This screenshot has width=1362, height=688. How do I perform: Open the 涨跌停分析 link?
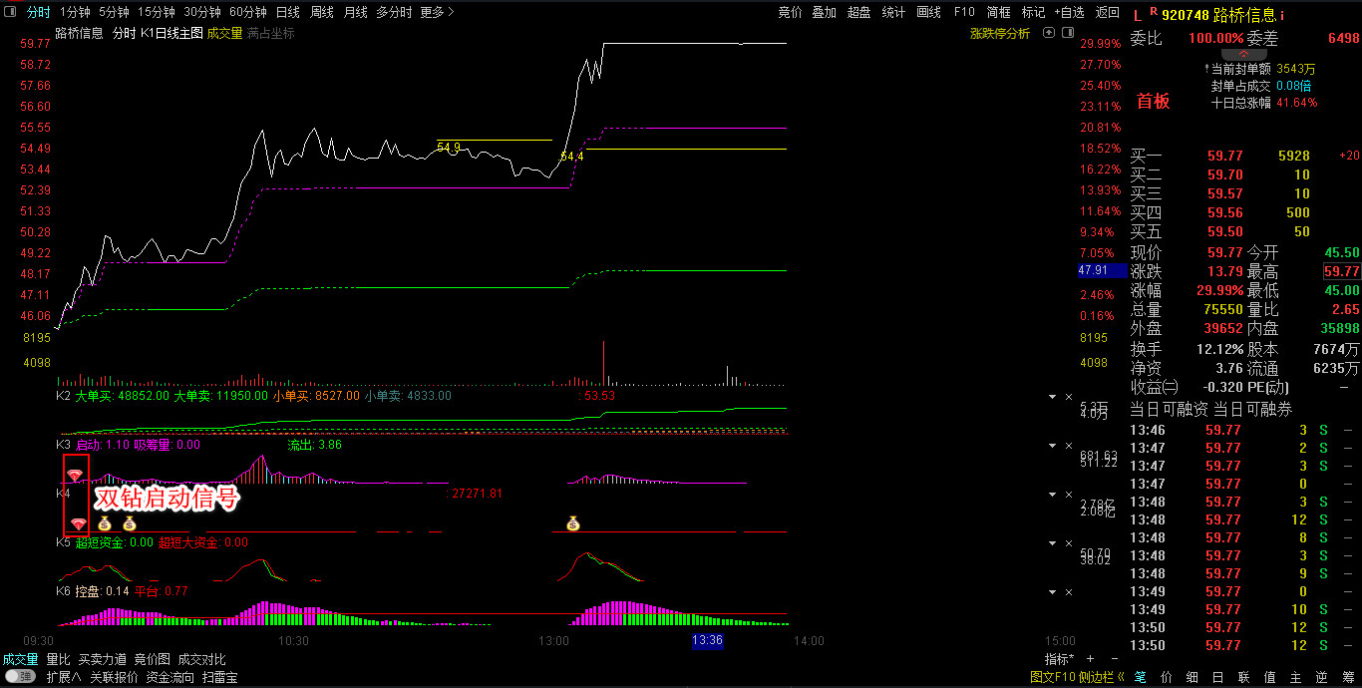1000,33
